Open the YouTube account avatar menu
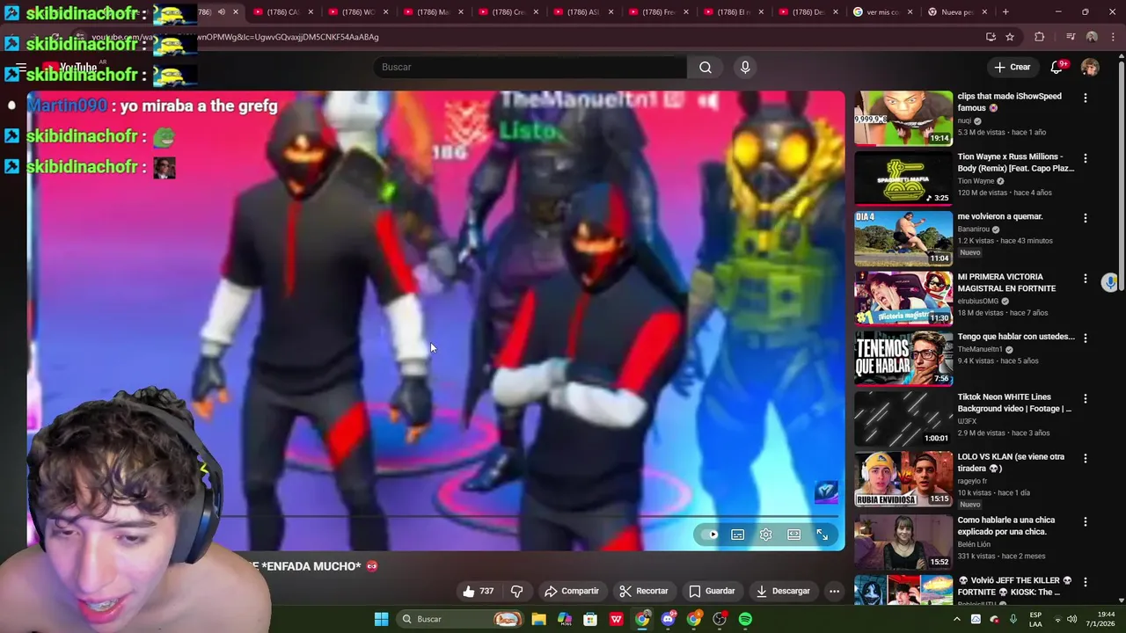The image size is (1126, 633). 1090,67
